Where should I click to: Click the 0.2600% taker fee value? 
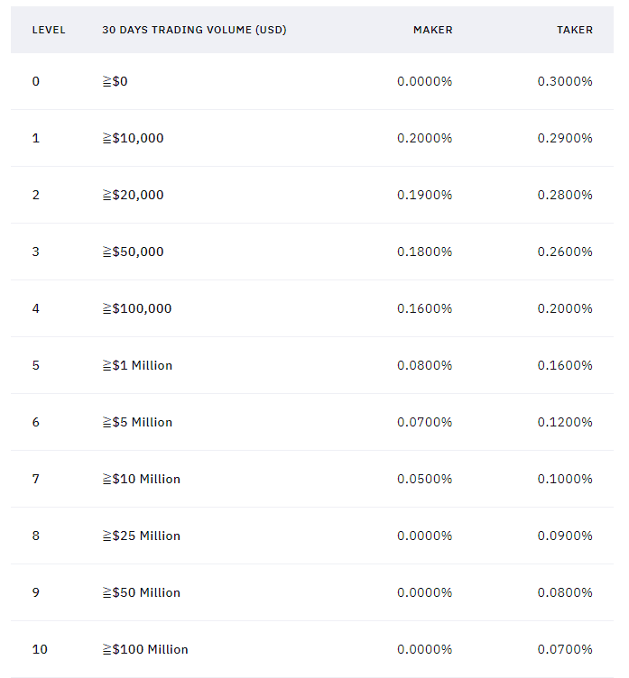click(565, 252)
